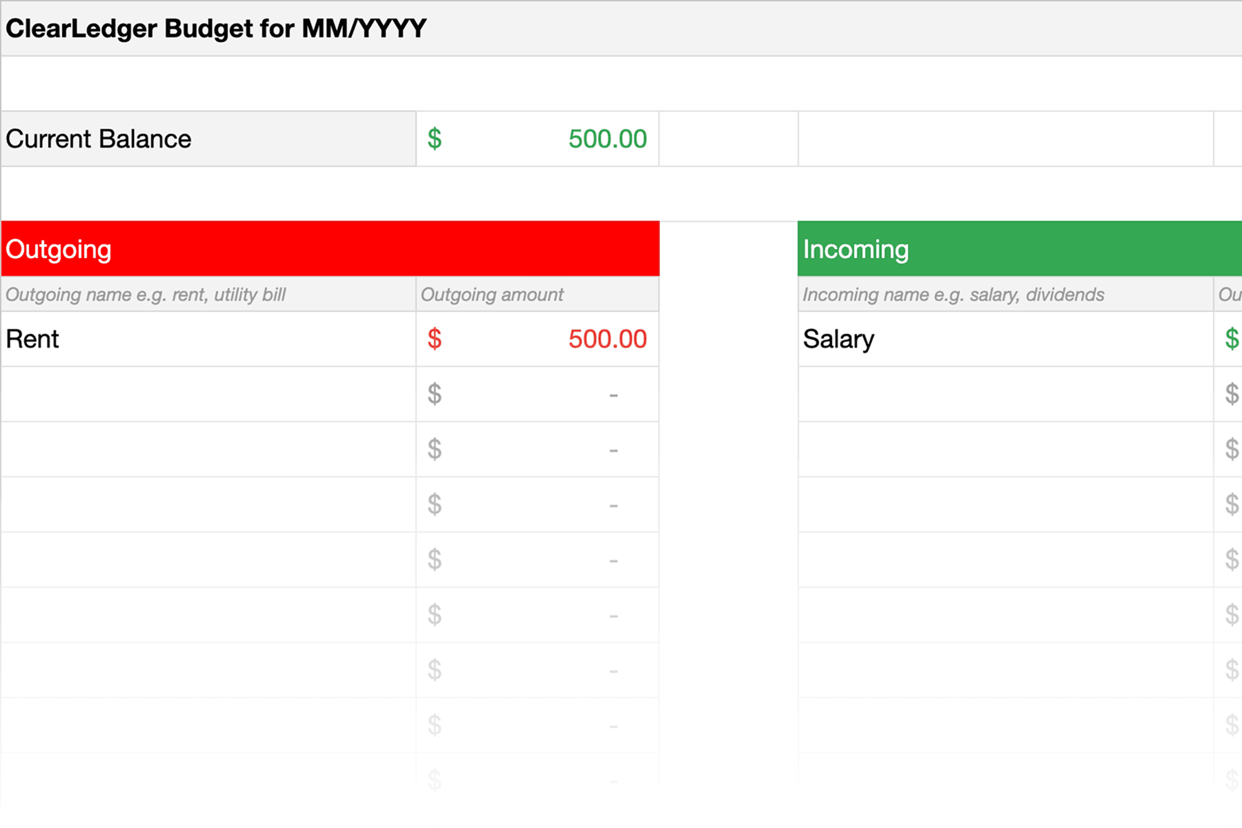Click the Rent outgoing entry
This screenshot has height=828, width=1242.
pos(207,339)
